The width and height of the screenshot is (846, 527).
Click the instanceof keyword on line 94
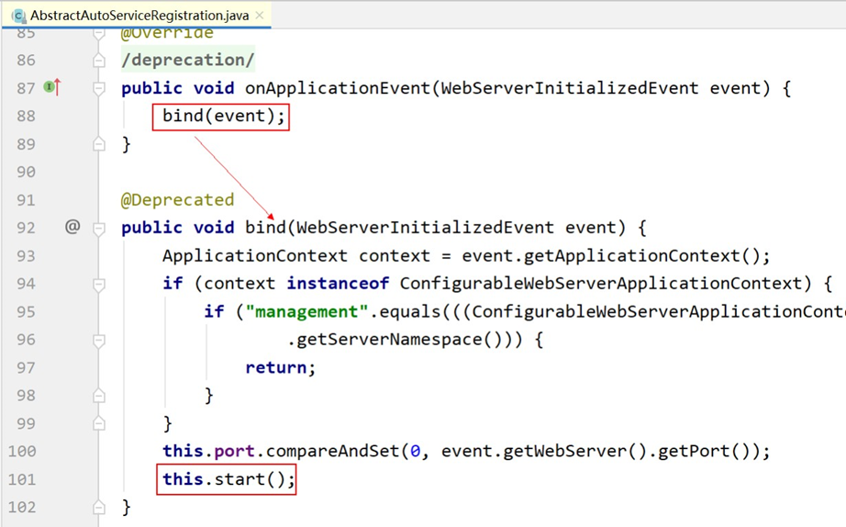point(338,284)
